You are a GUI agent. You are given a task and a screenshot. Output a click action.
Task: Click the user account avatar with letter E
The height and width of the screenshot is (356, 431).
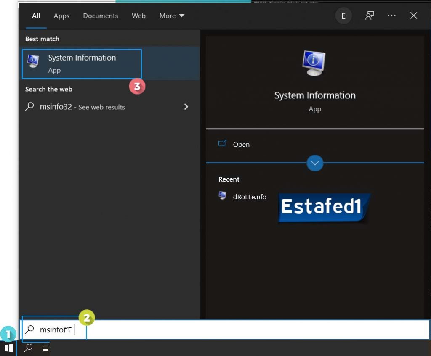click(x=343, y=16)
